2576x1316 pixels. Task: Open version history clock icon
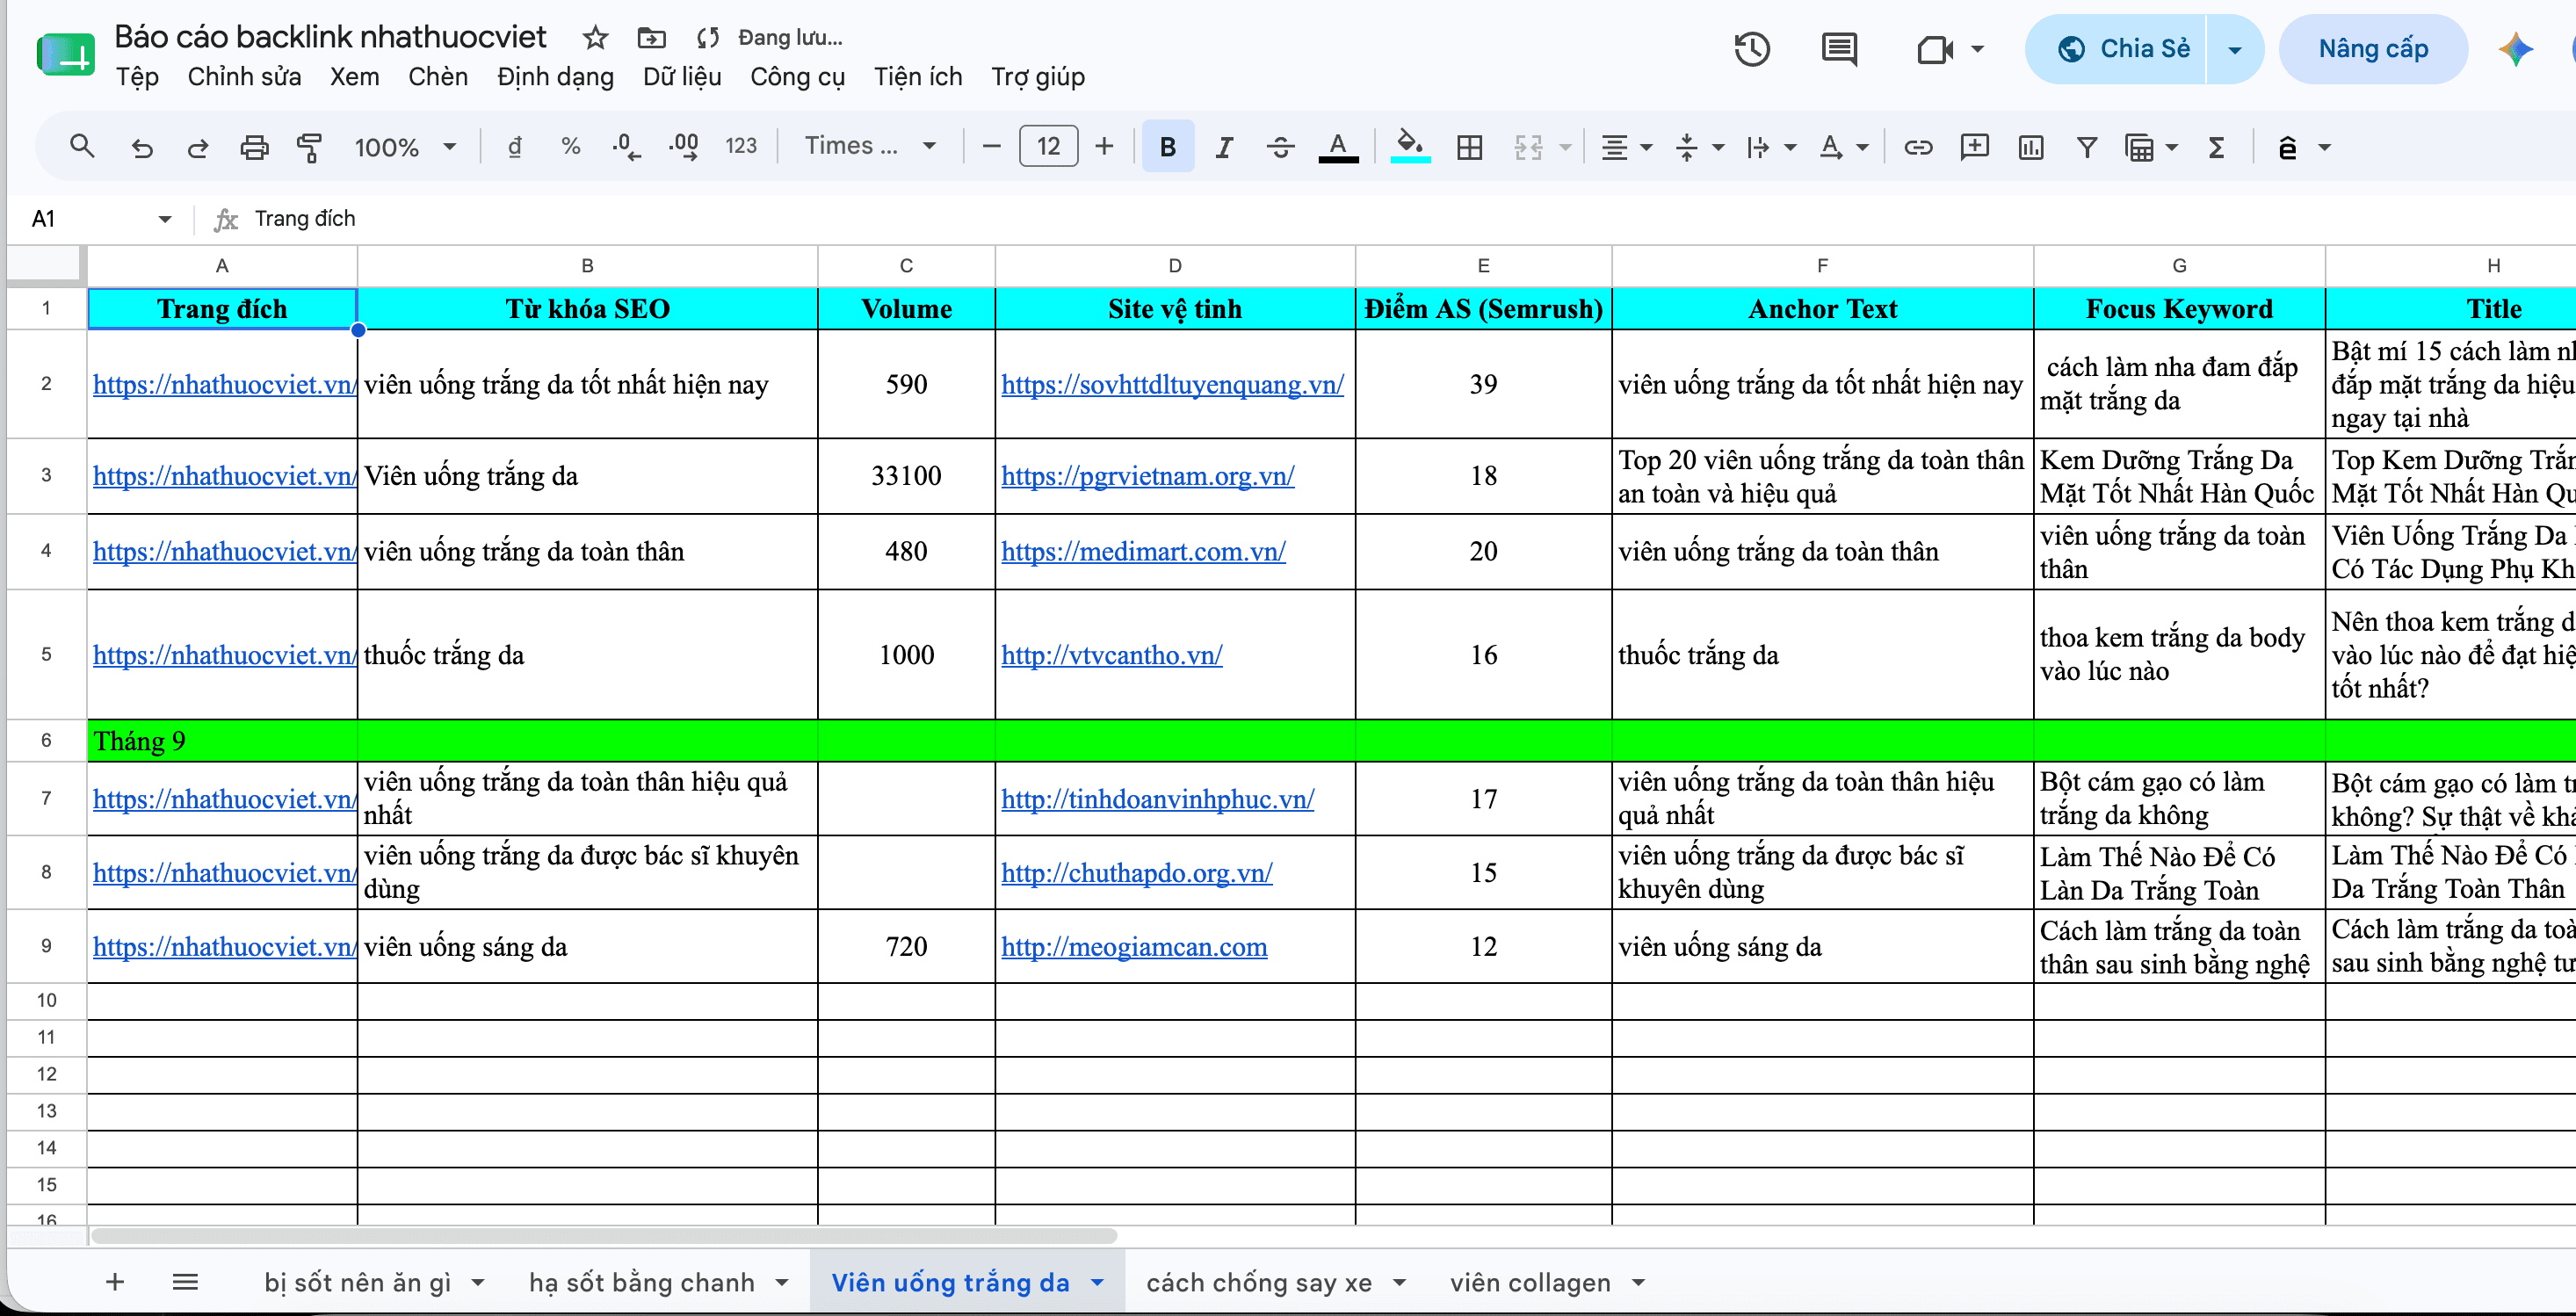pos(1752,49)
